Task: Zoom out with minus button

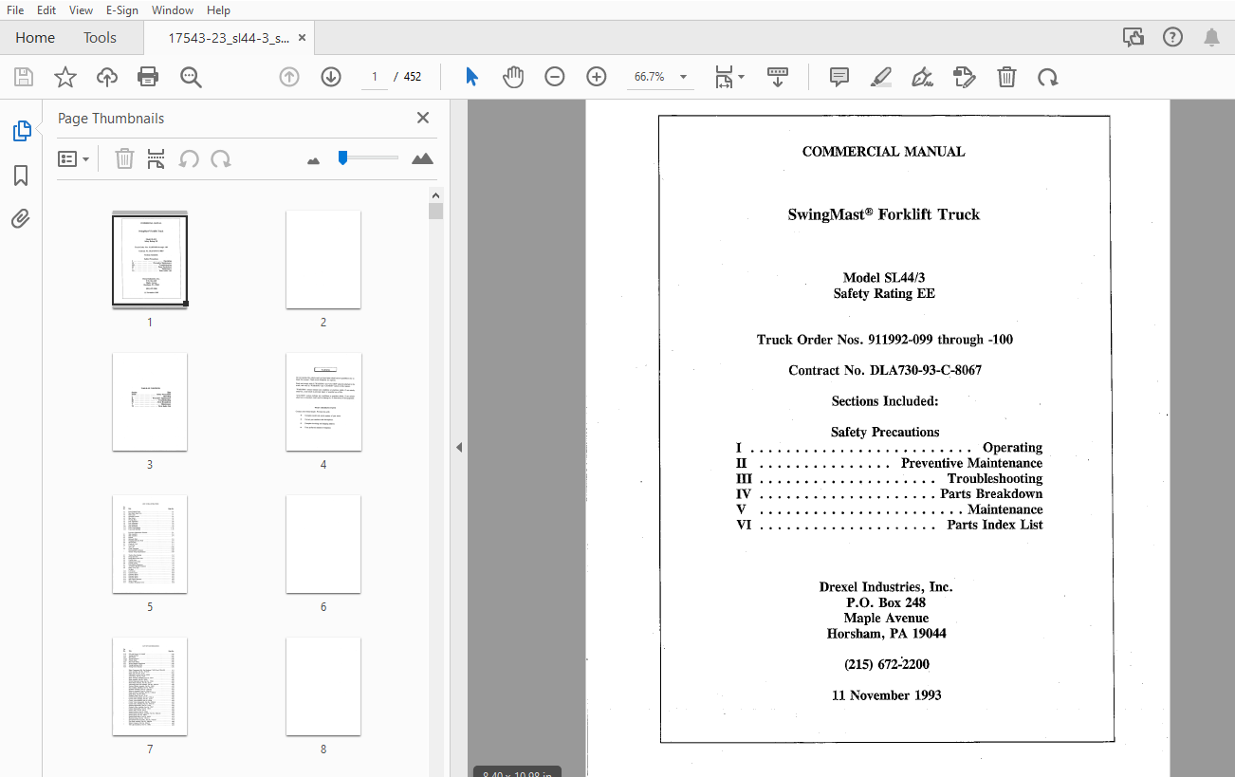Action: [555, 77]
